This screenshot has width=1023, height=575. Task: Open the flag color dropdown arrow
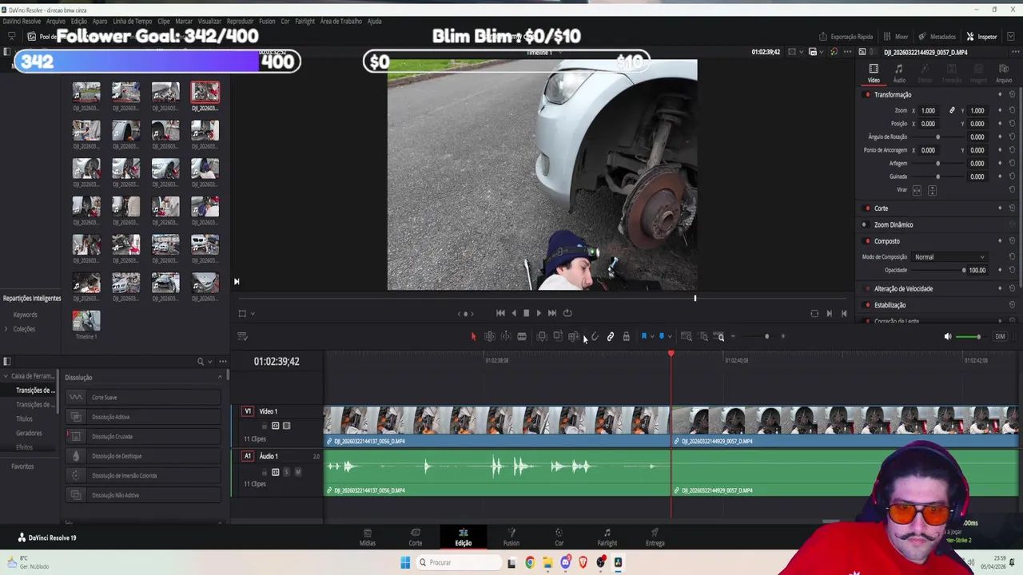(x=651, y=336)
